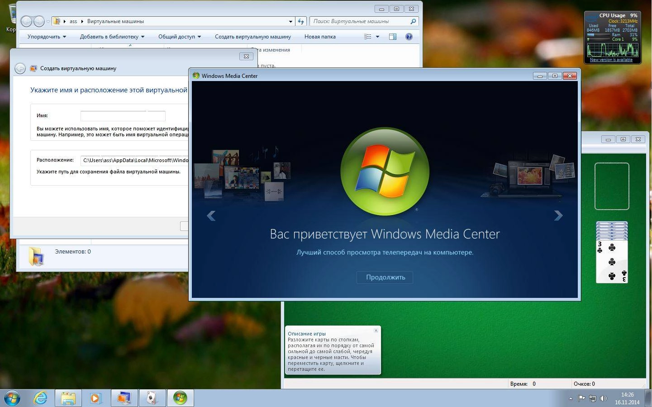Open the clock showing 14:26
Screen dimensions: 652x407
click(x=627, y=398)
